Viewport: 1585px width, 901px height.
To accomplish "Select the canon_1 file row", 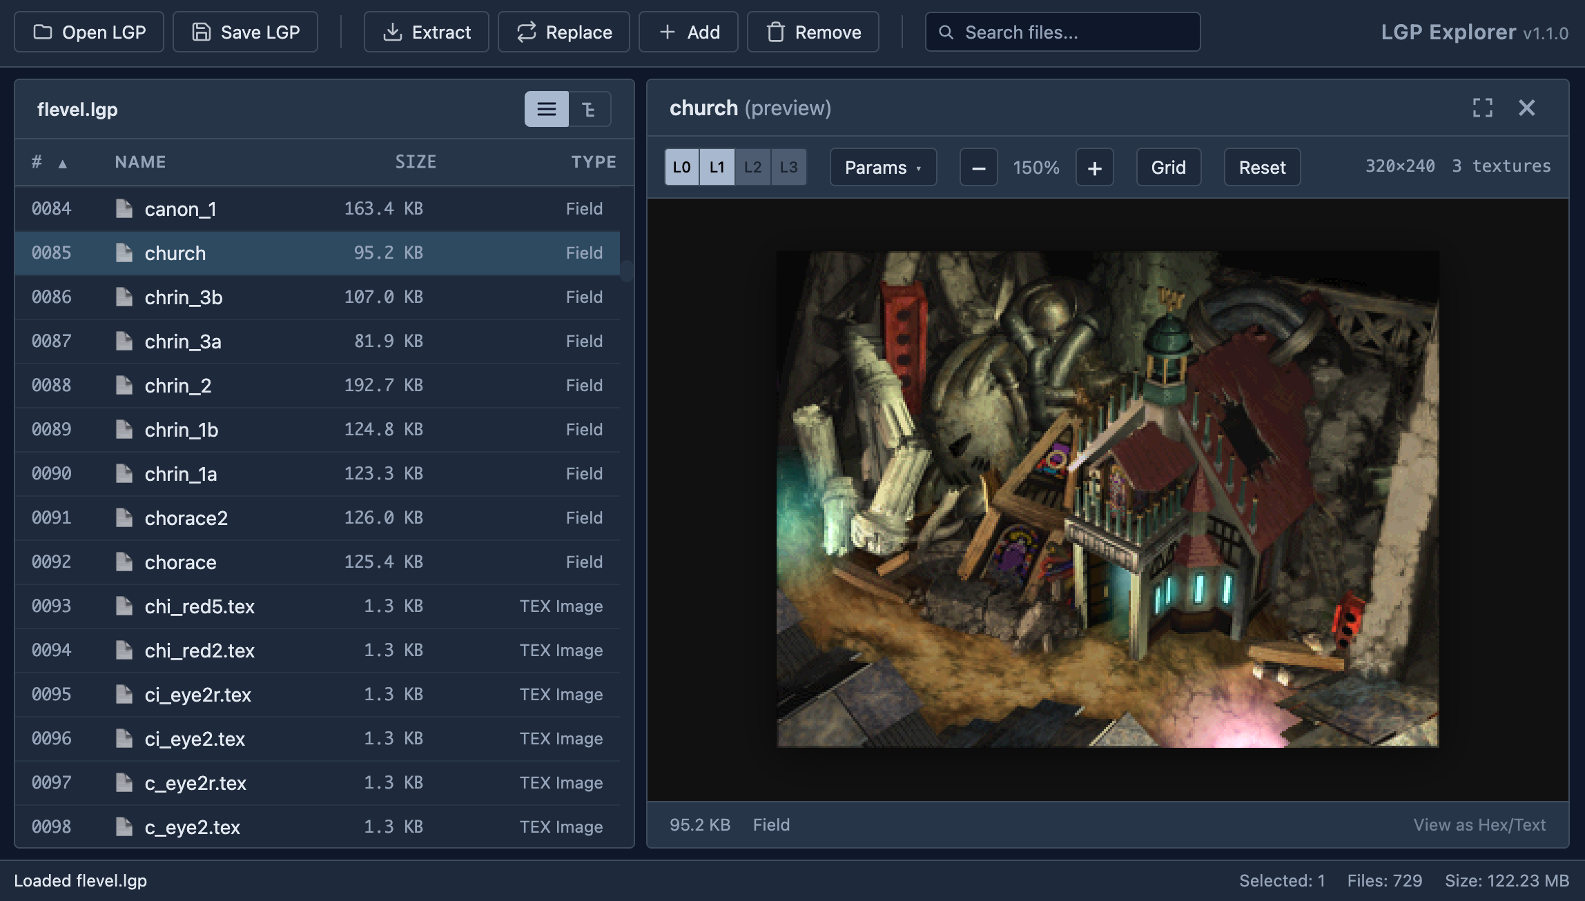I will tap(318, 208).
